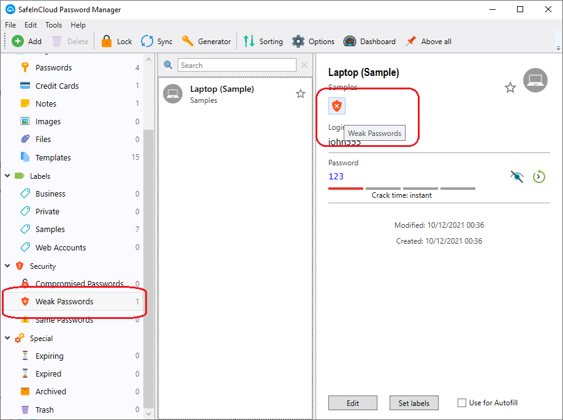Click sidebar scrollbar down arrow

(149, 414)
